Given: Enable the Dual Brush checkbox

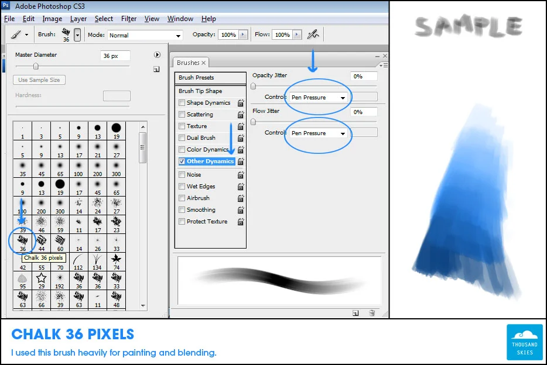Looking at the screenshot, I should (182, 137).
